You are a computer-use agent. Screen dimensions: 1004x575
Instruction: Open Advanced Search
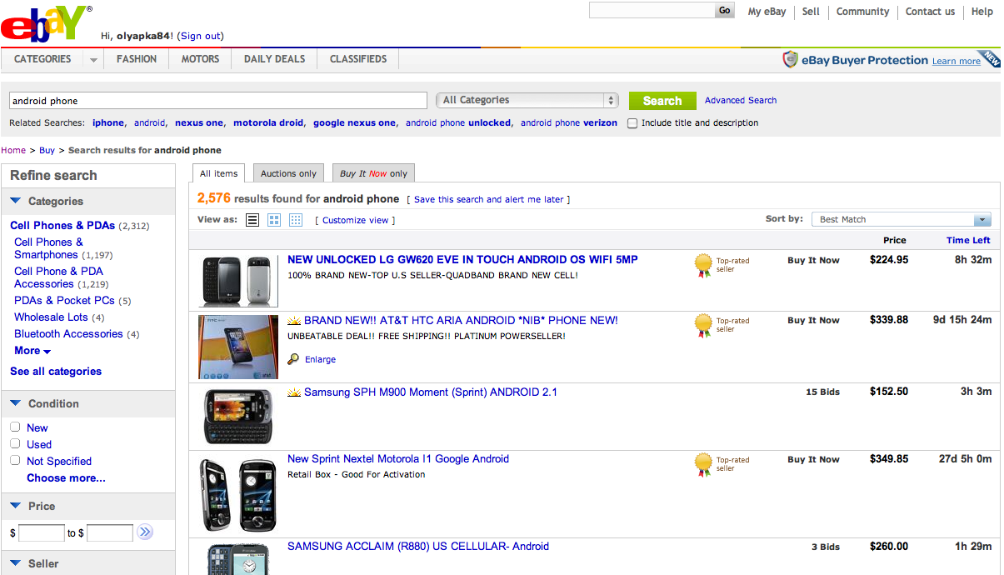(741, 100)
